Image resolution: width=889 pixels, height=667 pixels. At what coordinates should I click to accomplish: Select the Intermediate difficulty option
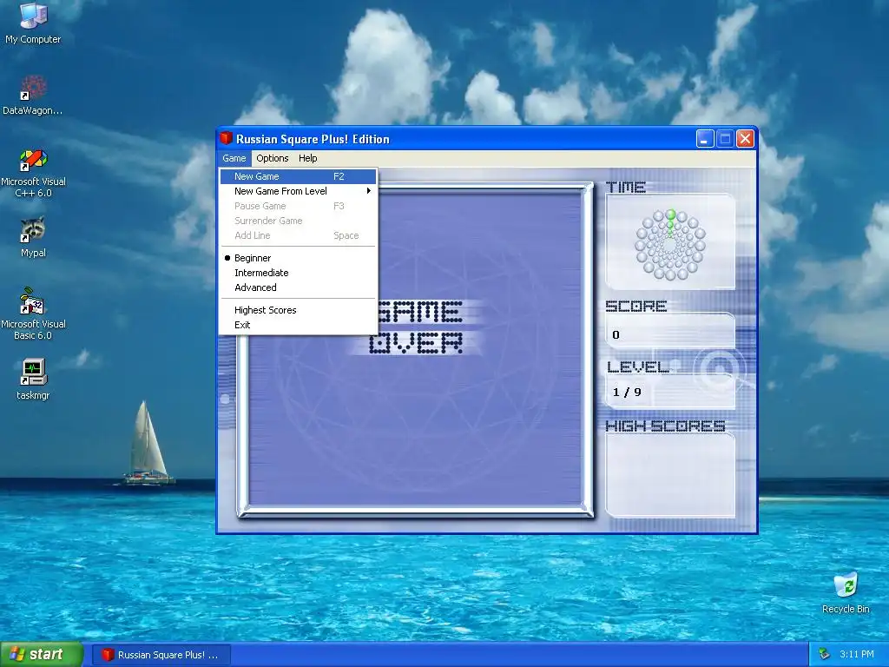point(299,273)
